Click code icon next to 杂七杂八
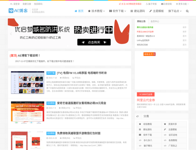196x150 pixels. click(140, 140)
